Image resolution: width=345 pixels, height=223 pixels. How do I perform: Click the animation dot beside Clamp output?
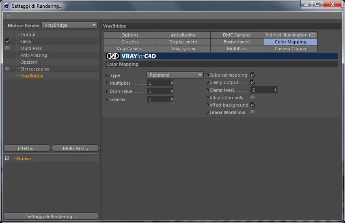207,82
